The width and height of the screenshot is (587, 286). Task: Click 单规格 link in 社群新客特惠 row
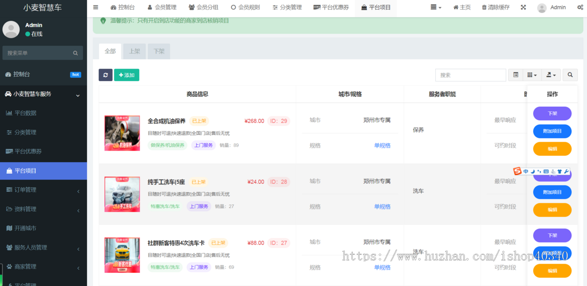click(x=383, y=267)
